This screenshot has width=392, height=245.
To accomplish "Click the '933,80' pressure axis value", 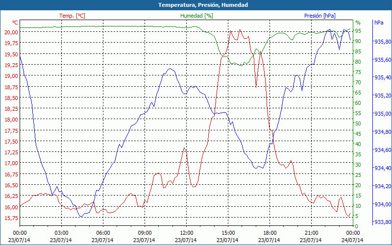I will point(383,222).
